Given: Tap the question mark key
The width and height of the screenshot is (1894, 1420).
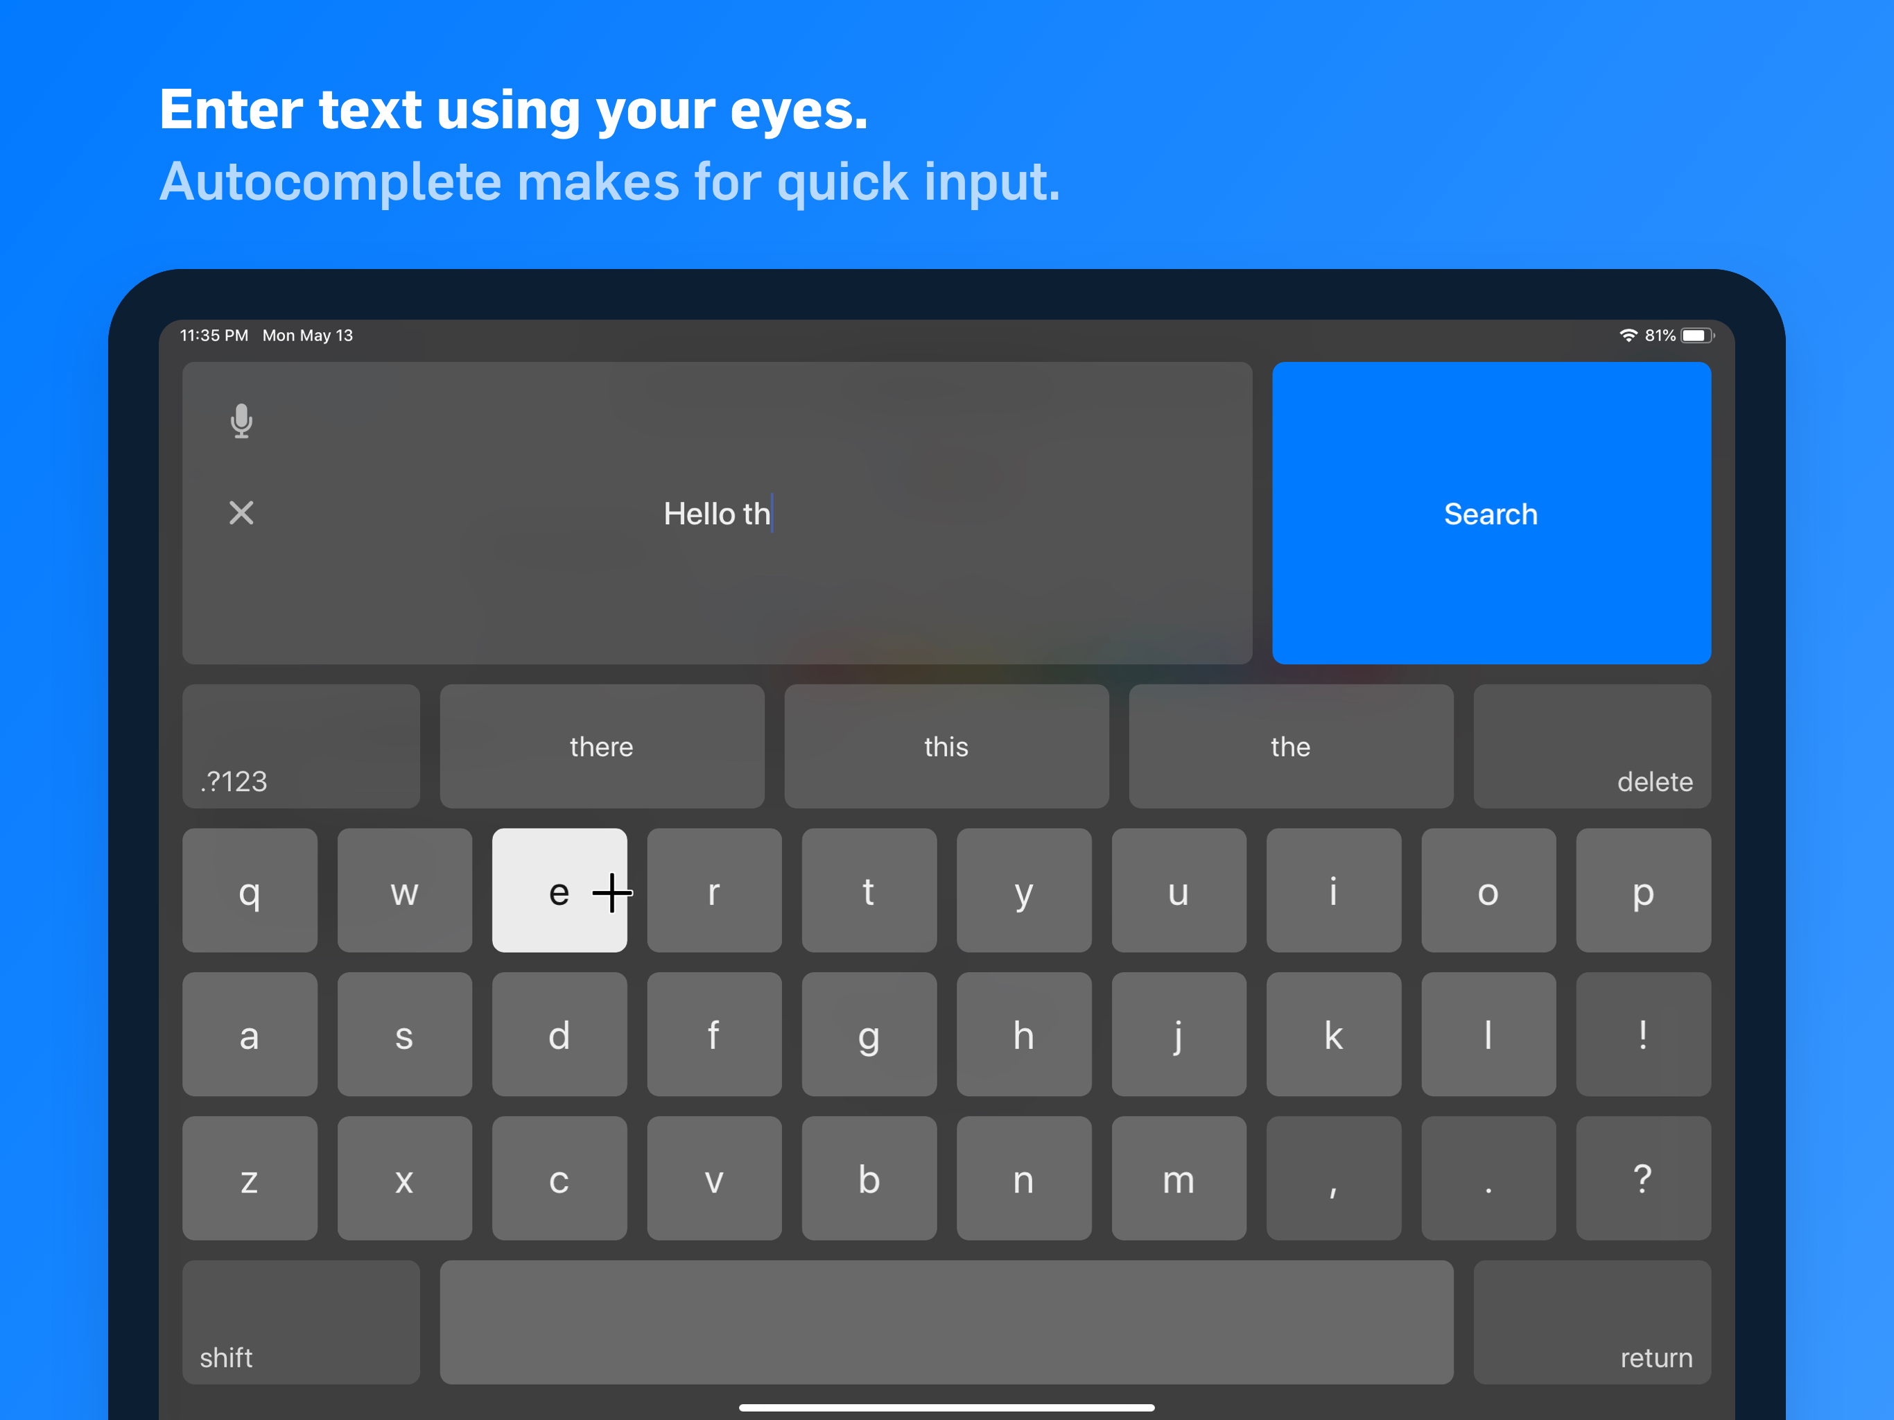Looking at the screenshot, I should pyautogui.click(x=1643, y=1177).
